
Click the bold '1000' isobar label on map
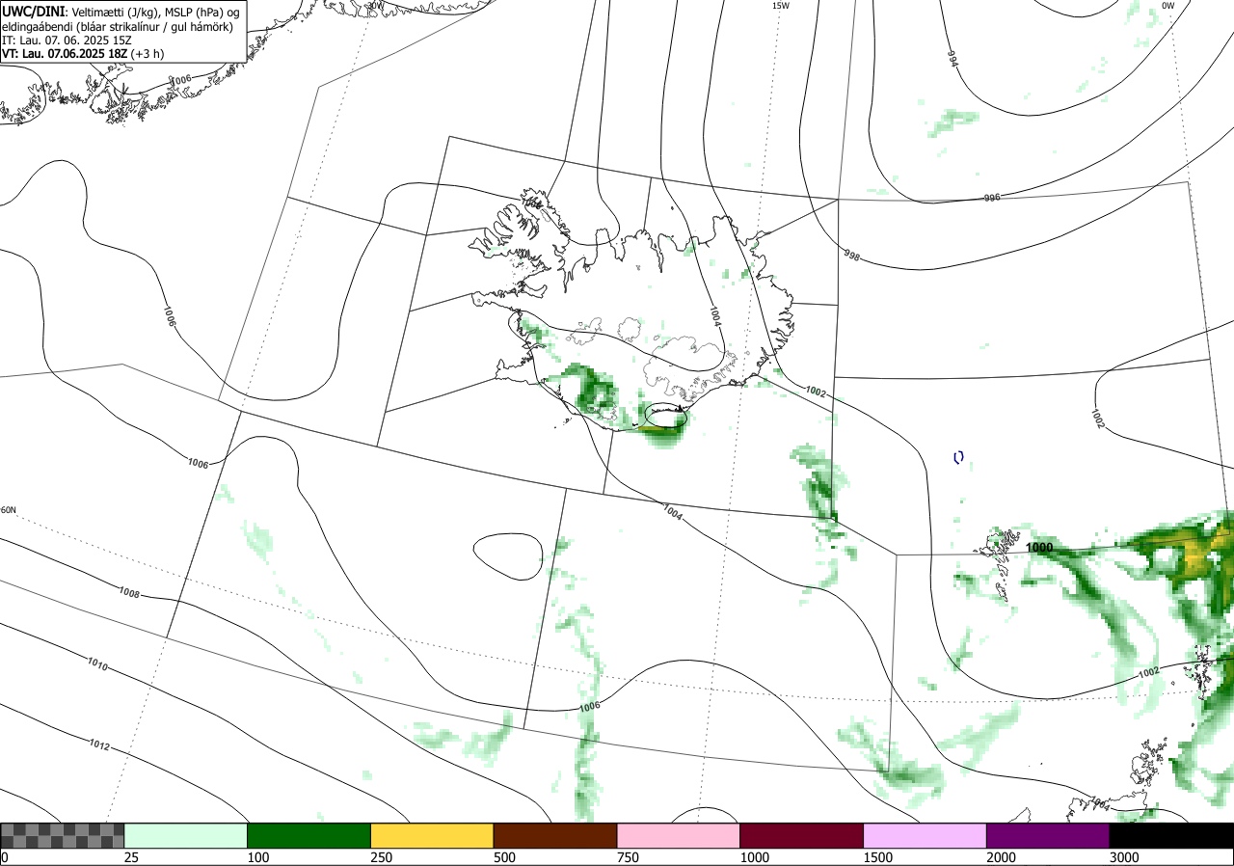pyautogui.click(x=1040, y=548)
